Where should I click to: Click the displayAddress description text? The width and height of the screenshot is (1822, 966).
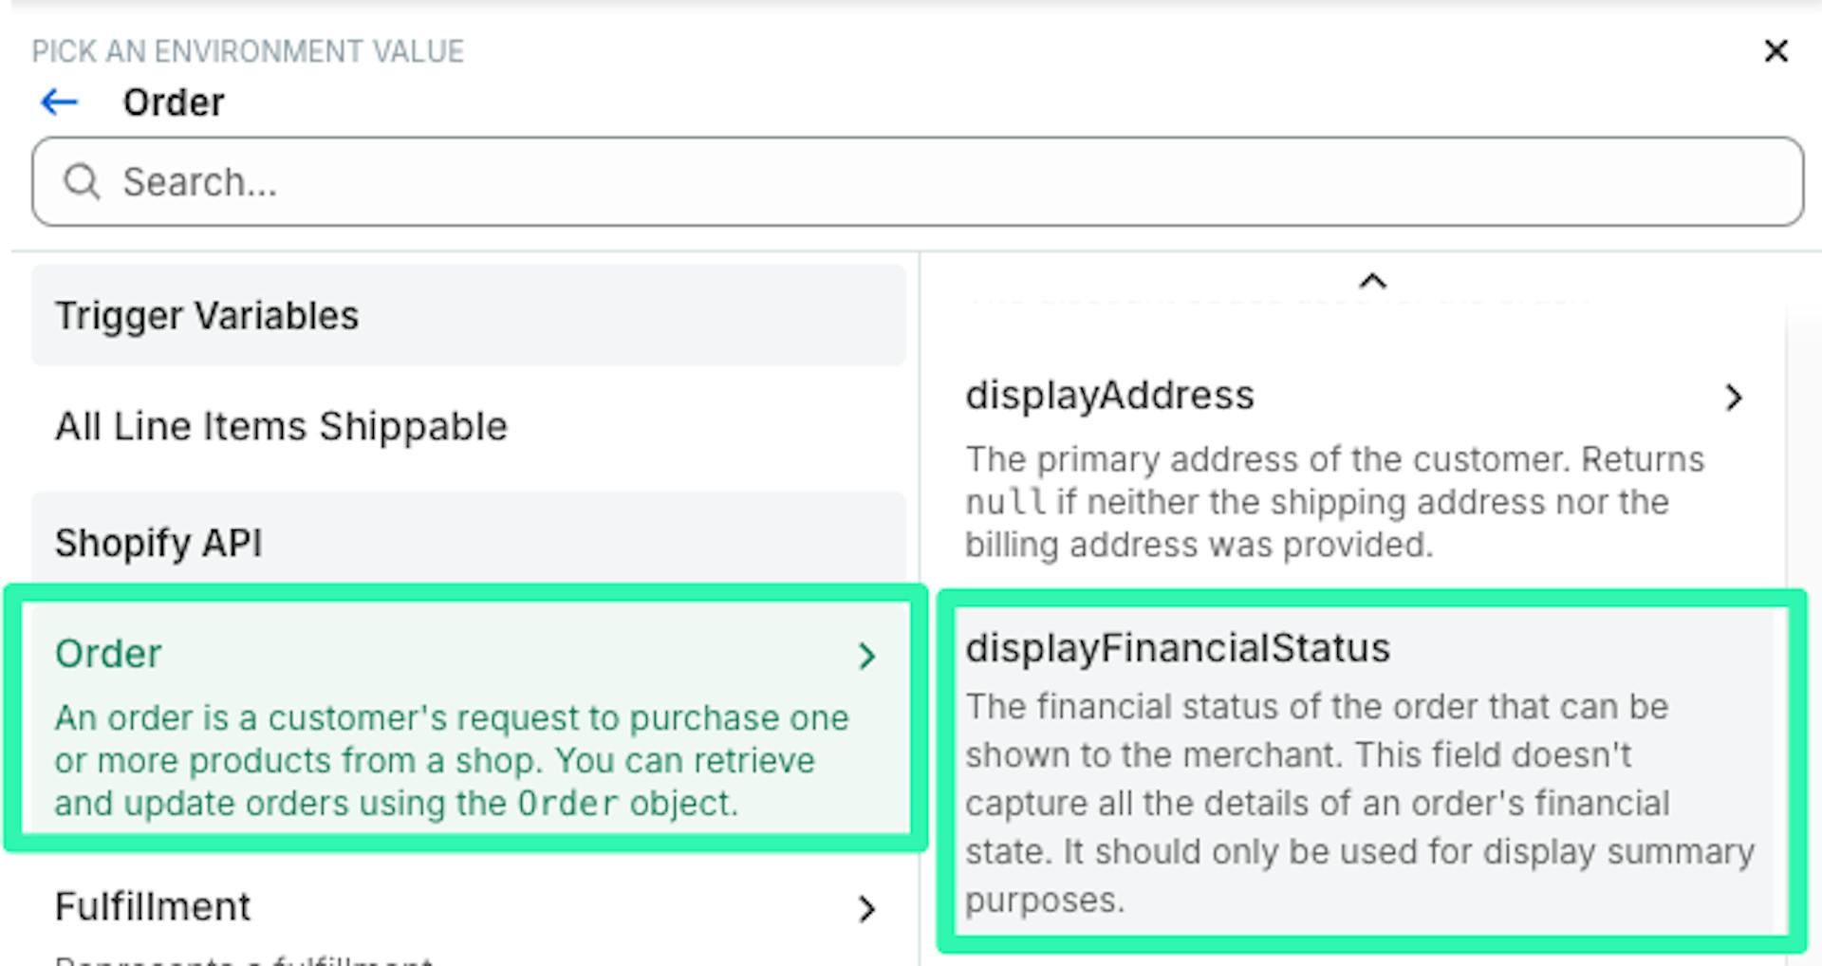tap(1334, 502)
